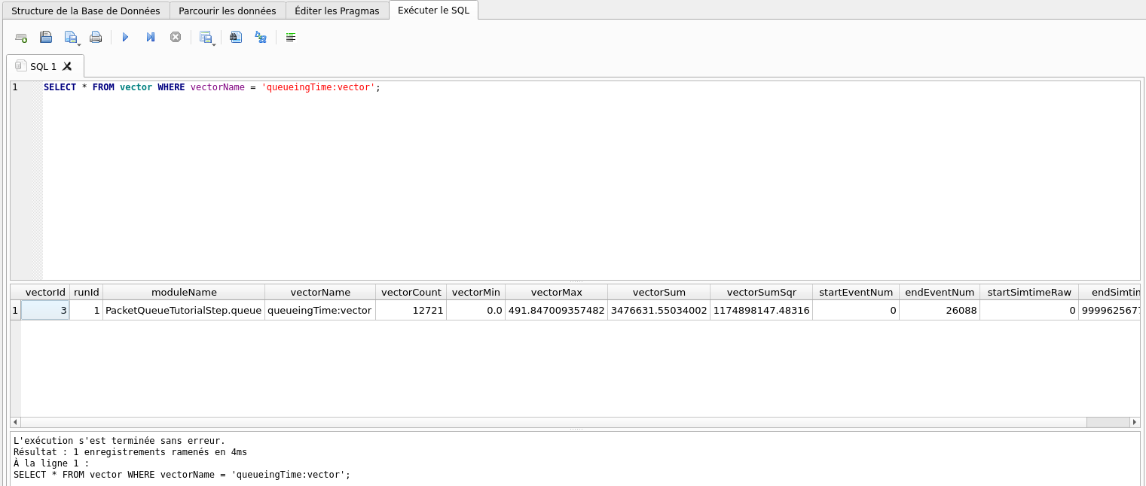Open the find and replace tool
Viewport: 1146px width, 486px height.
261,37
